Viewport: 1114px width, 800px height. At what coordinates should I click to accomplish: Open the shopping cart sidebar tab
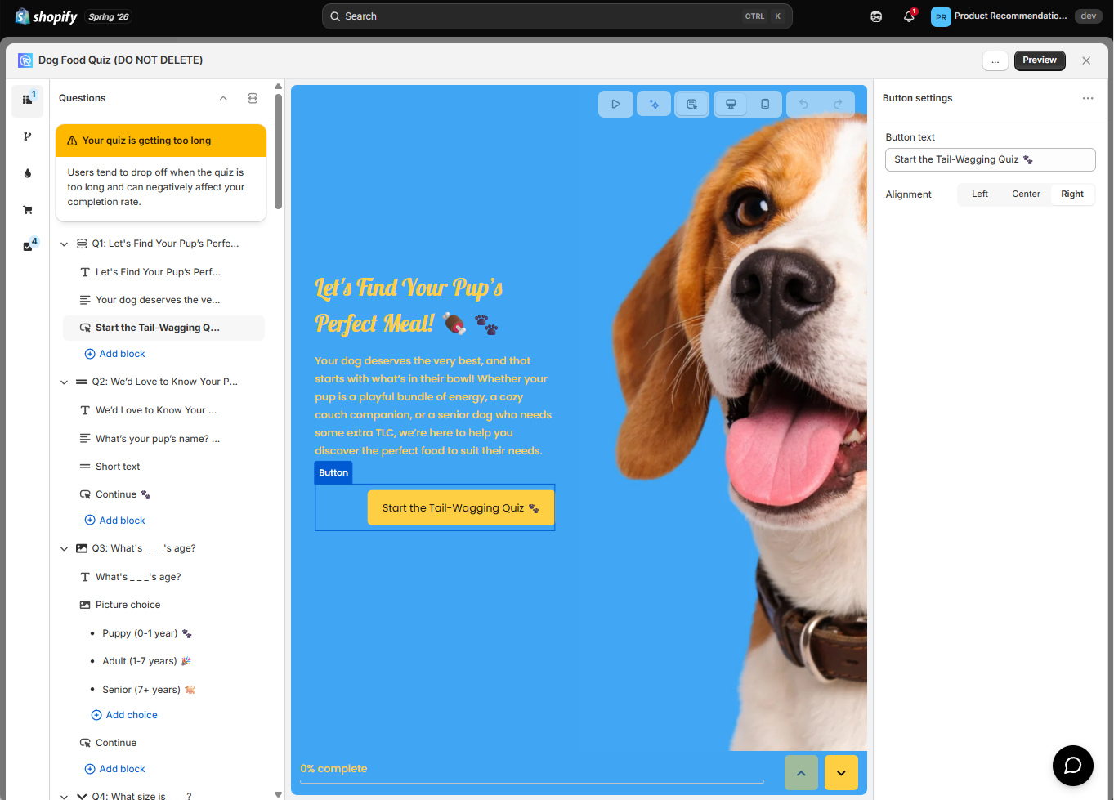coord(27,210)
